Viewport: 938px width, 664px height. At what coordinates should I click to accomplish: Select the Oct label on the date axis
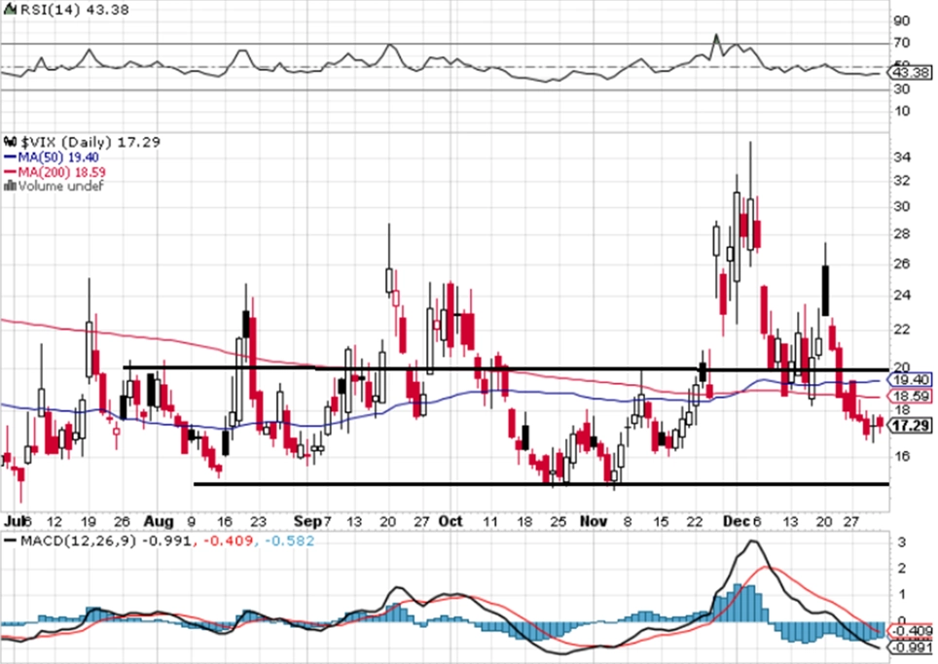pos(451,522)
